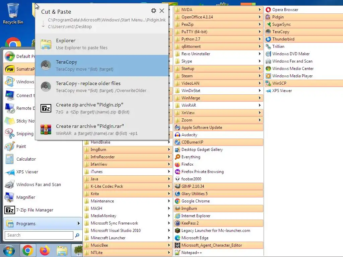Launch Everything search tool
Viewport: 343px width, 257px height.
pyautogui.click(x=218, y=157)
